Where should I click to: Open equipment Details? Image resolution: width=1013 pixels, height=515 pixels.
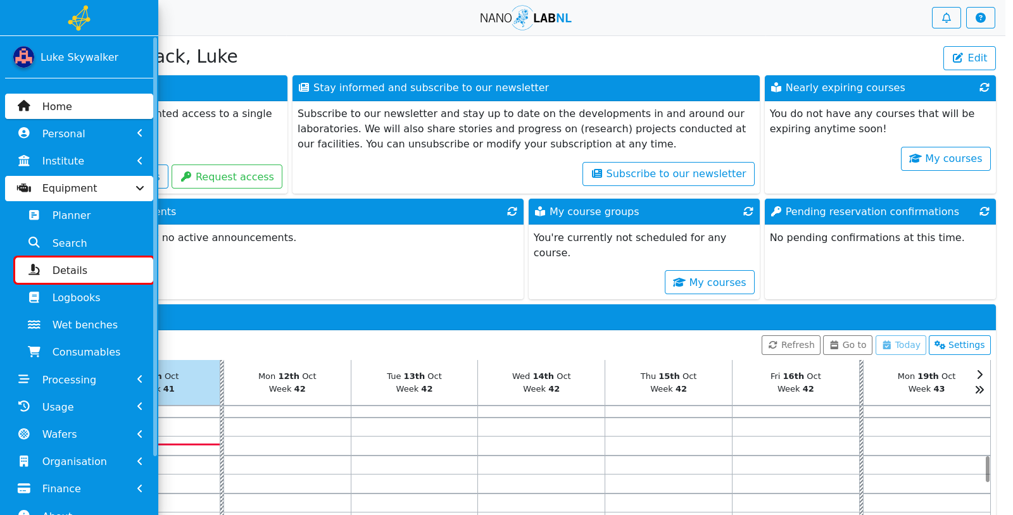[84, 270]
